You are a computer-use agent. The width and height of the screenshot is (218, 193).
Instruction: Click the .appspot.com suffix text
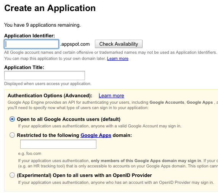tap(75, 44)
